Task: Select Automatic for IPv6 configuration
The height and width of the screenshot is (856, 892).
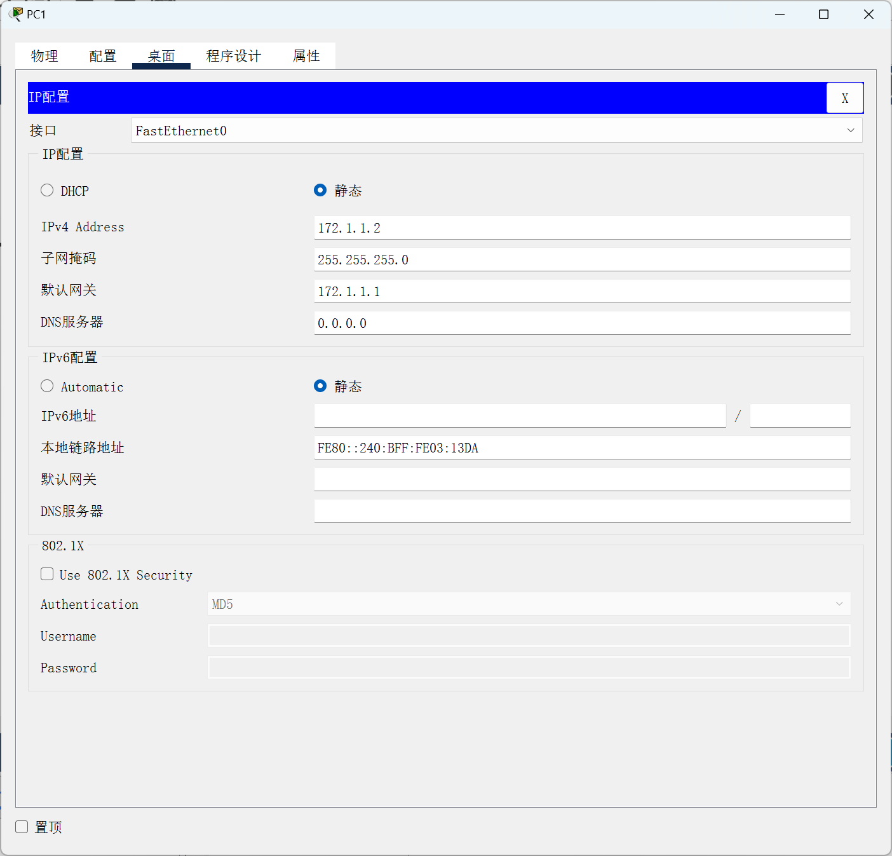Action: (47, 386)
